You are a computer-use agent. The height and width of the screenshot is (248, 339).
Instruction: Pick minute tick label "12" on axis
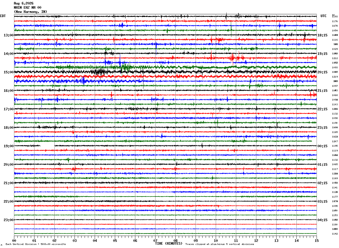256,240
